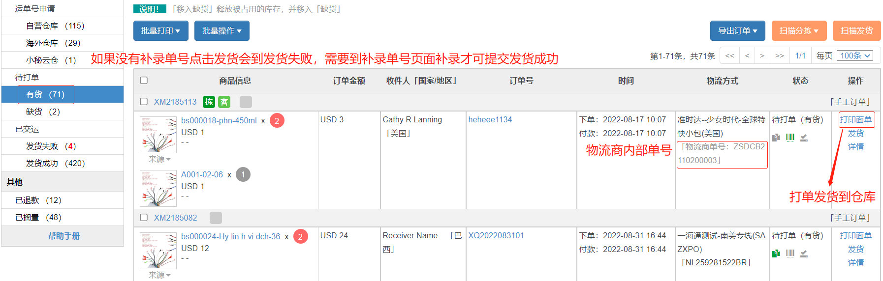
Task: Click recipient name Cathy R Lanning
Action: click(x=412, y=119)
